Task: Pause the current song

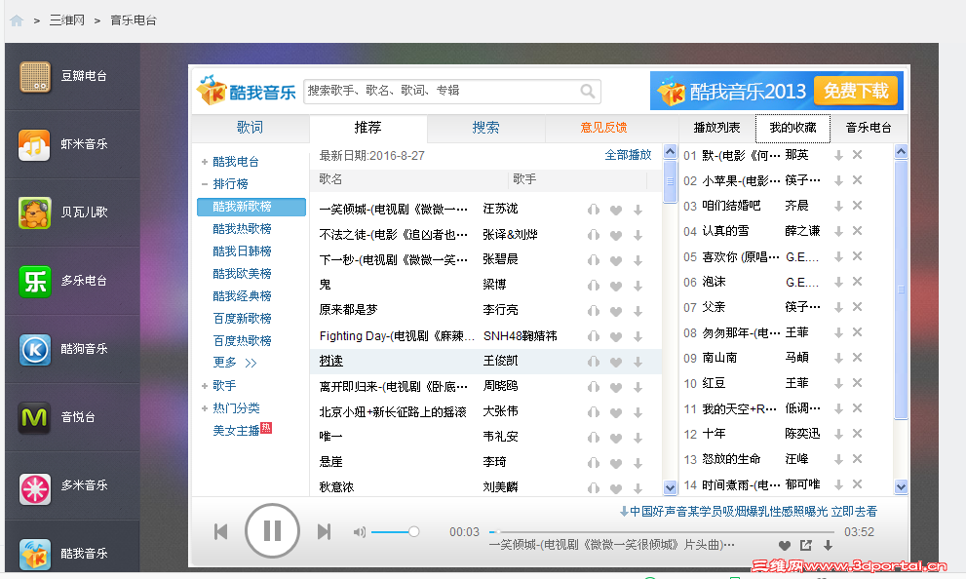Action: [272, 530]
